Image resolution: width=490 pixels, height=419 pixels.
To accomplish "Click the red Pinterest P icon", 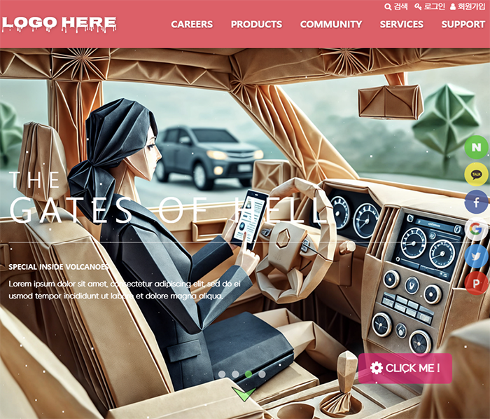I will (x=476, y=284).
